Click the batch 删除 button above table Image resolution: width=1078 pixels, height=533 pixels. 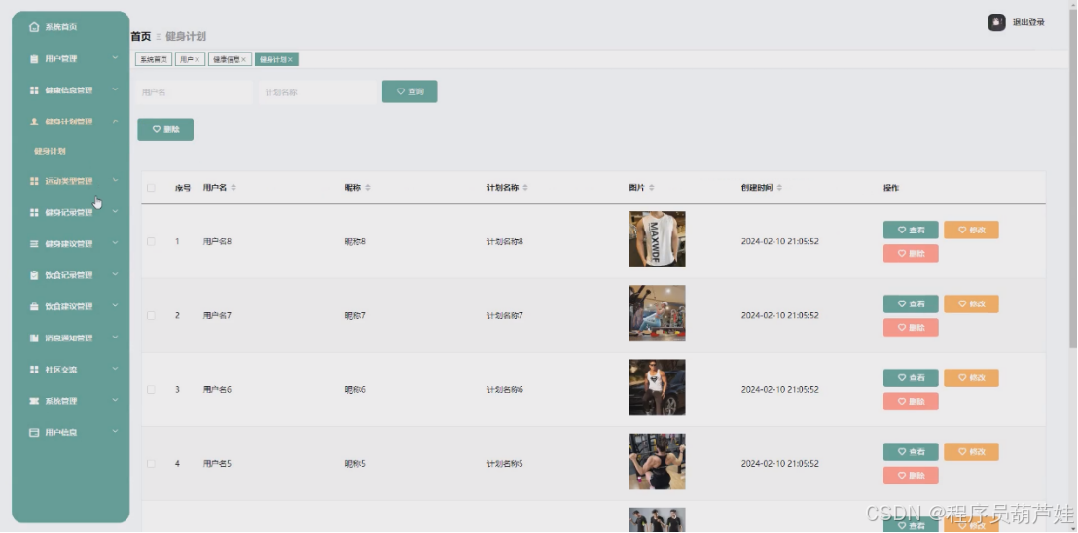coord(165,129)
